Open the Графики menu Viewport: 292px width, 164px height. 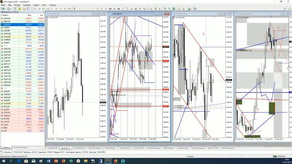[x=27, y=5]
